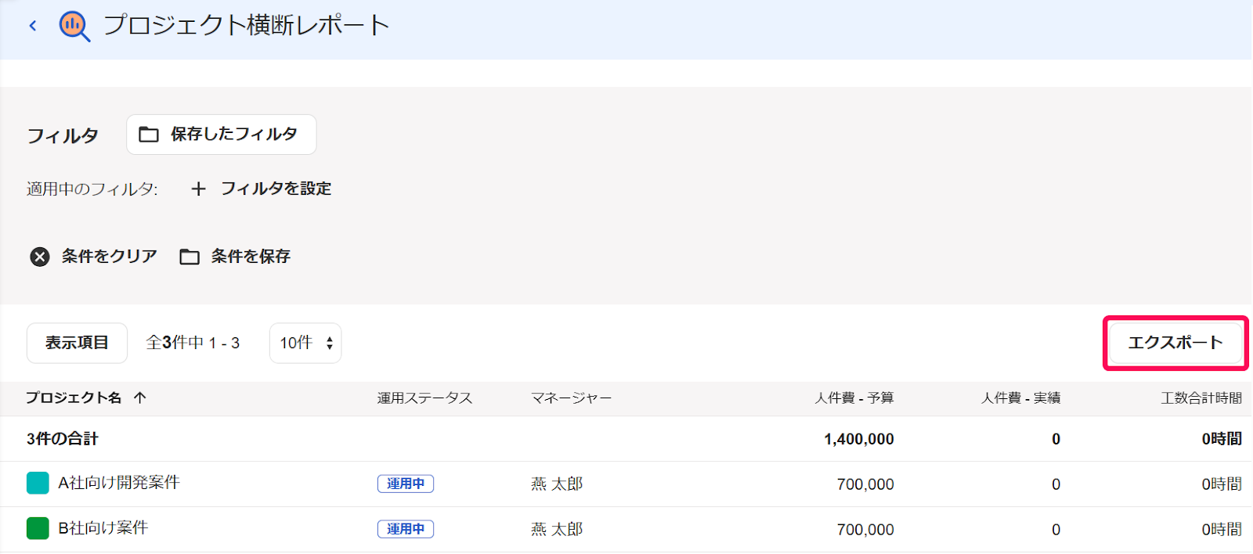The image size is (1253, 554).
Task: Clear conditions via 条件をクリア
Action: [110, 256]
